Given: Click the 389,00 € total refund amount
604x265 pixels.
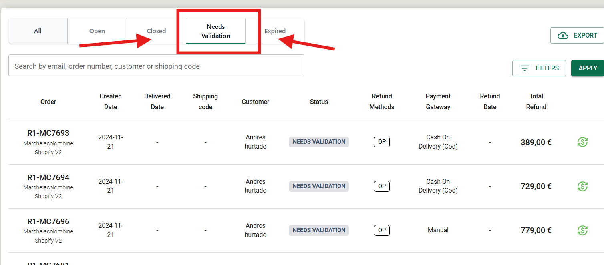Looking at the screenshot, I should click(536, 142).
